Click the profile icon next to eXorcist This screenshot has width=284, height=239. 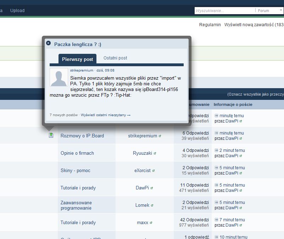coord(154,171)
